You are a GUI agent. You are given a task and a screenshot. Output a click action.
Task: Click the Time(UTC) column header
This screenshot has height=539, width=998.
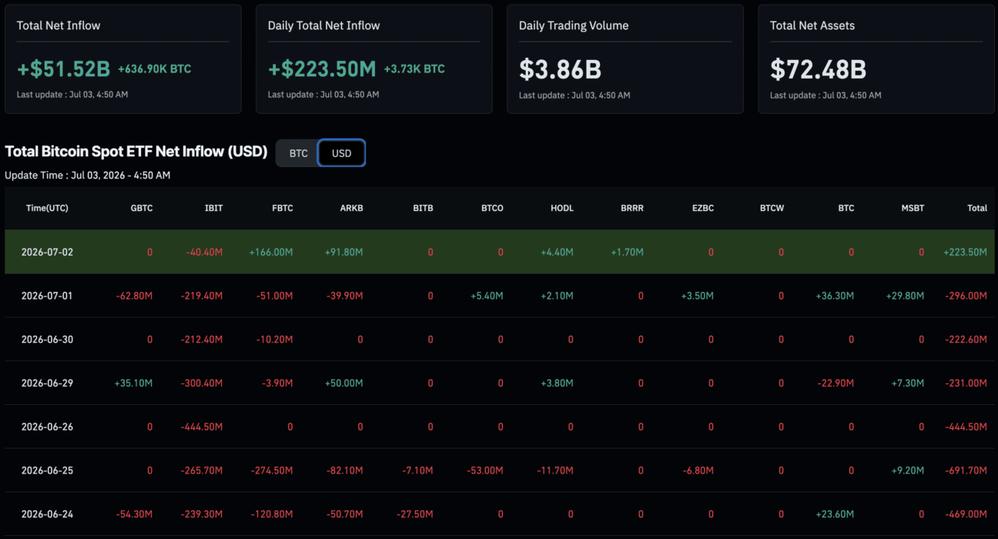click(x=47, y=208)
